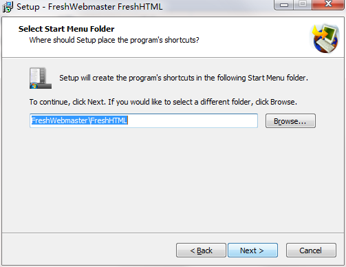
Task: Click the highlighted FreshWebmaster\FreshHTML text
Action: click(79, 120)
